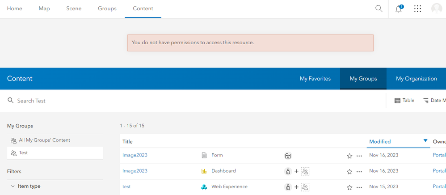This screenshot has height=195, width=446.
Task: Star the Dashboard item as favorite
Action: (x=349, y=172)
